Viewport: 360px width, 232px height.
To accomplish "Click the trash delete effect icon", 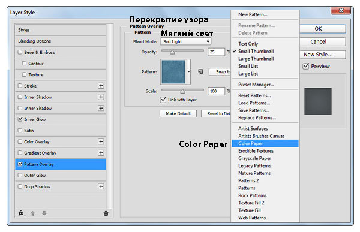I will point(106,213).
